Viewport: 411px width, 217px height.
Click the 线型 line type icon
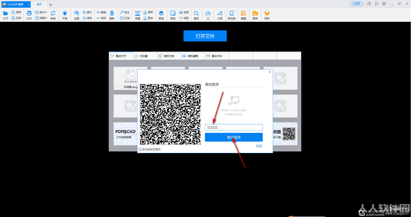184,18
